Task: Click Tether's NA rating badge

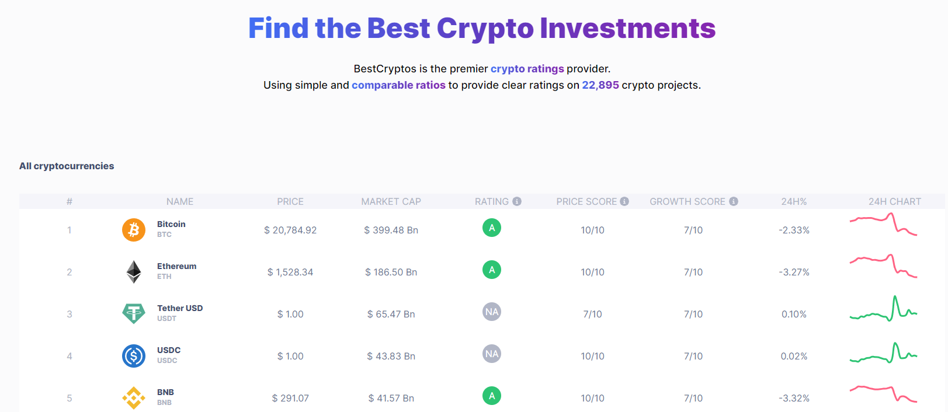Action: click(x=491, y=312)
